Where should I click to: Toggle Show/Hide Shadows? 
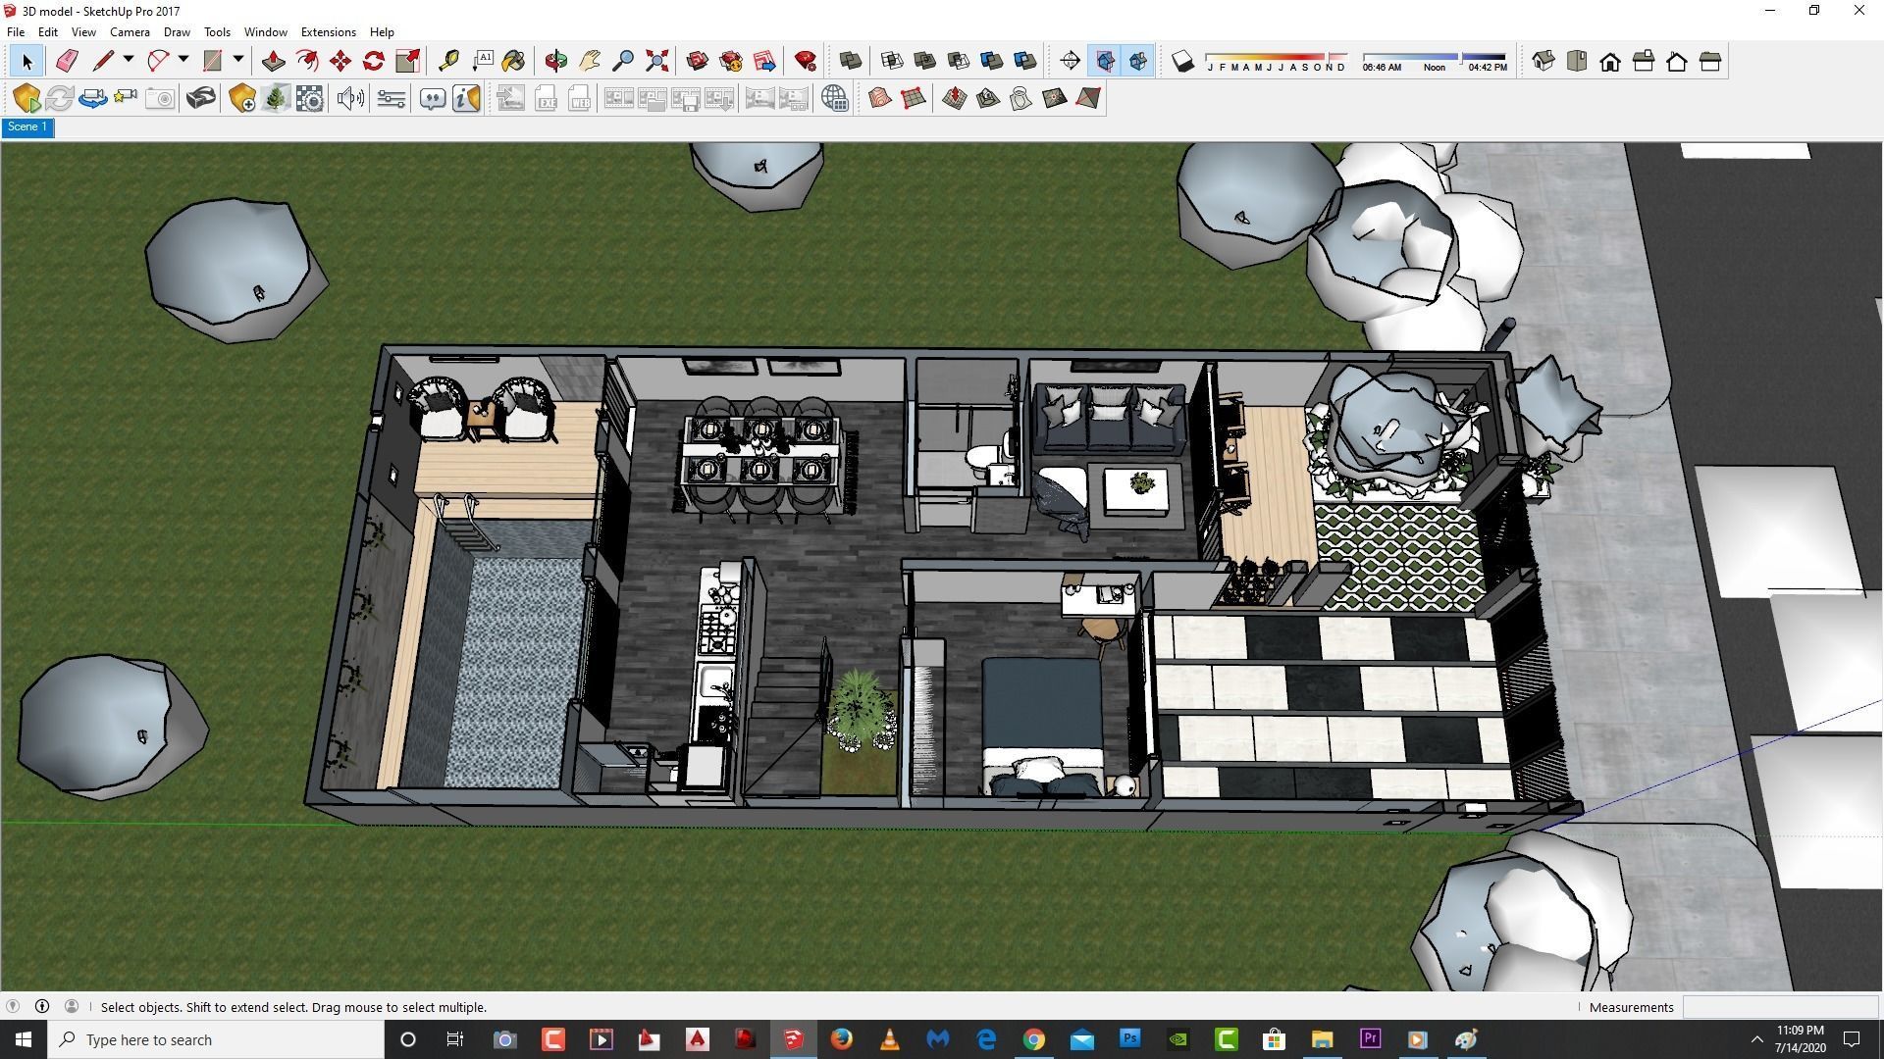1183,62
